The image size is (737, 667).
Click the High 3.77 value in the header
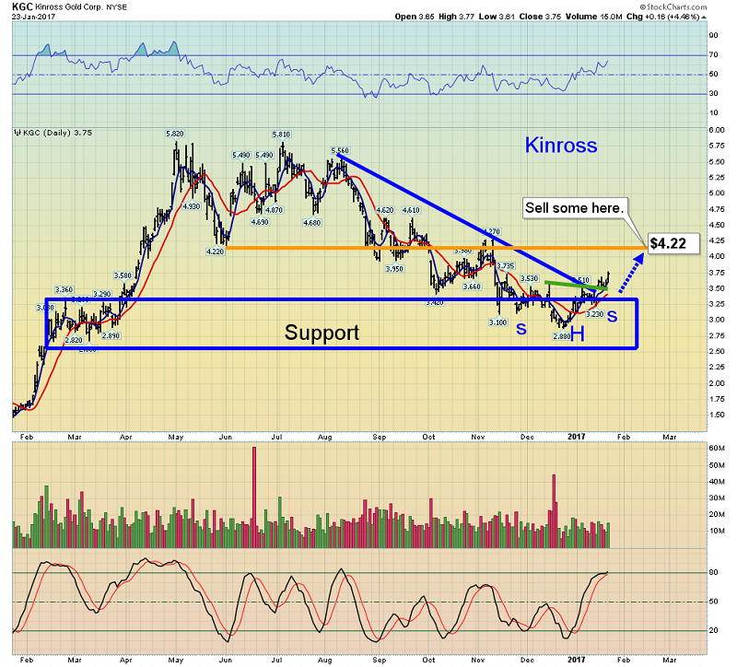456,17
